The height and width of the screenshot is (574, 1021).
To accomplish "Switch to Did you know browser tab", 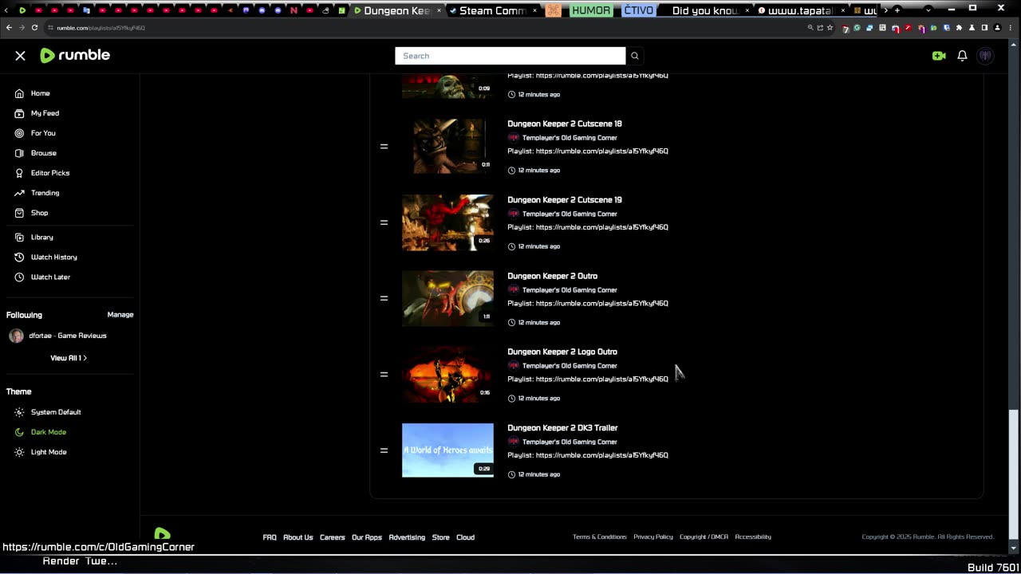I will [x=706, y=10].
